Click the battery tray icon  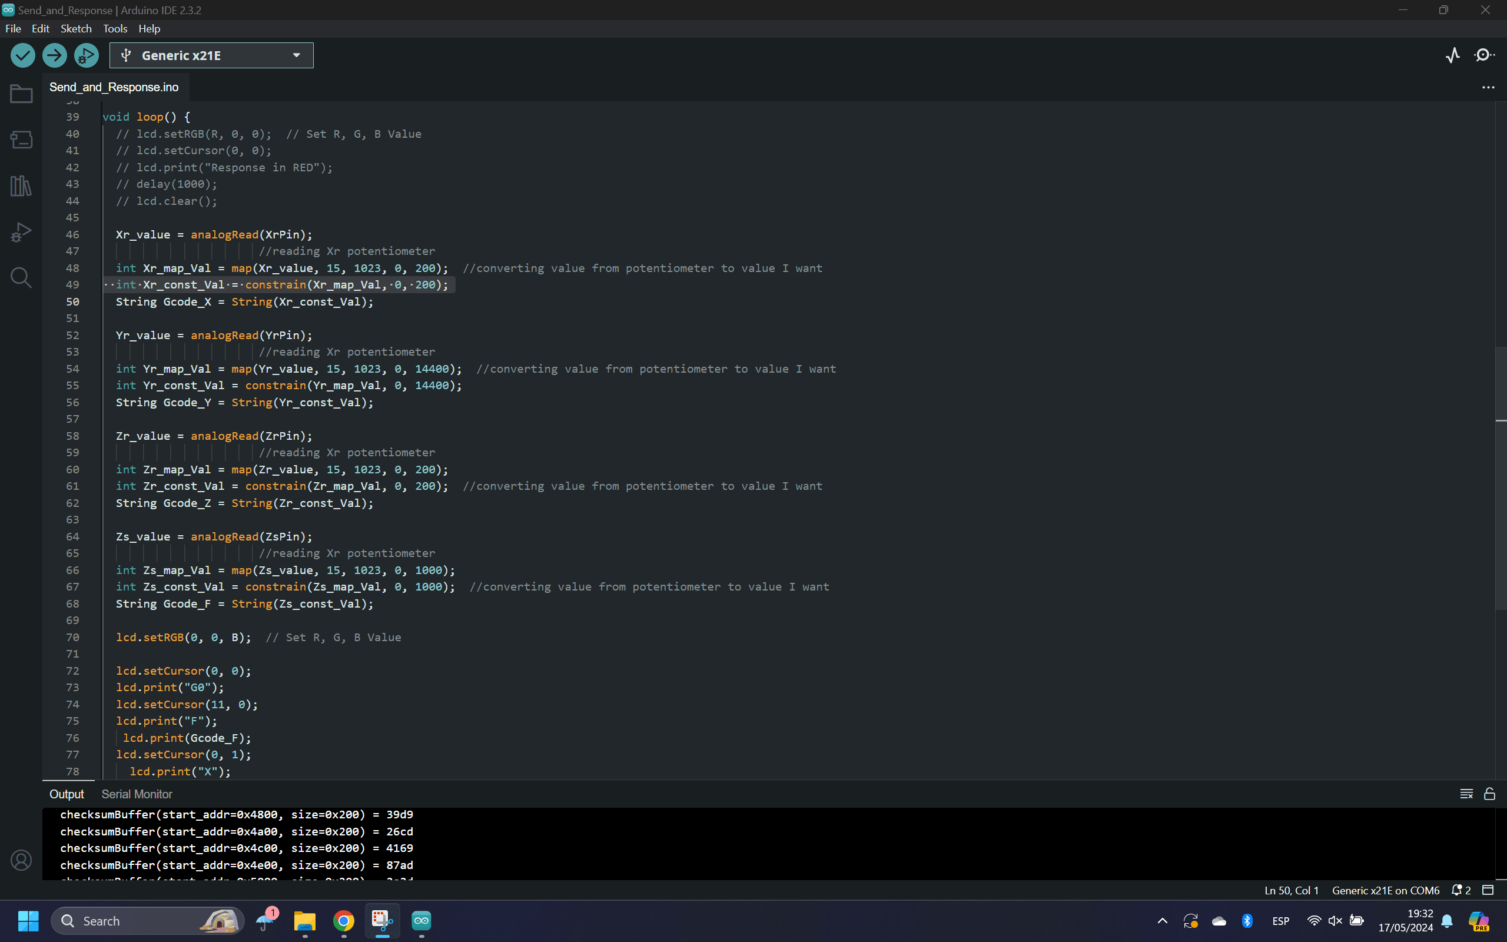(x=1356, y=921)
